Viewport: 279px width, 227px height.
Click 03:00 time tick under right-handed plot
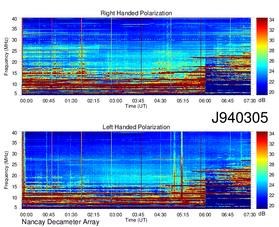116,101
